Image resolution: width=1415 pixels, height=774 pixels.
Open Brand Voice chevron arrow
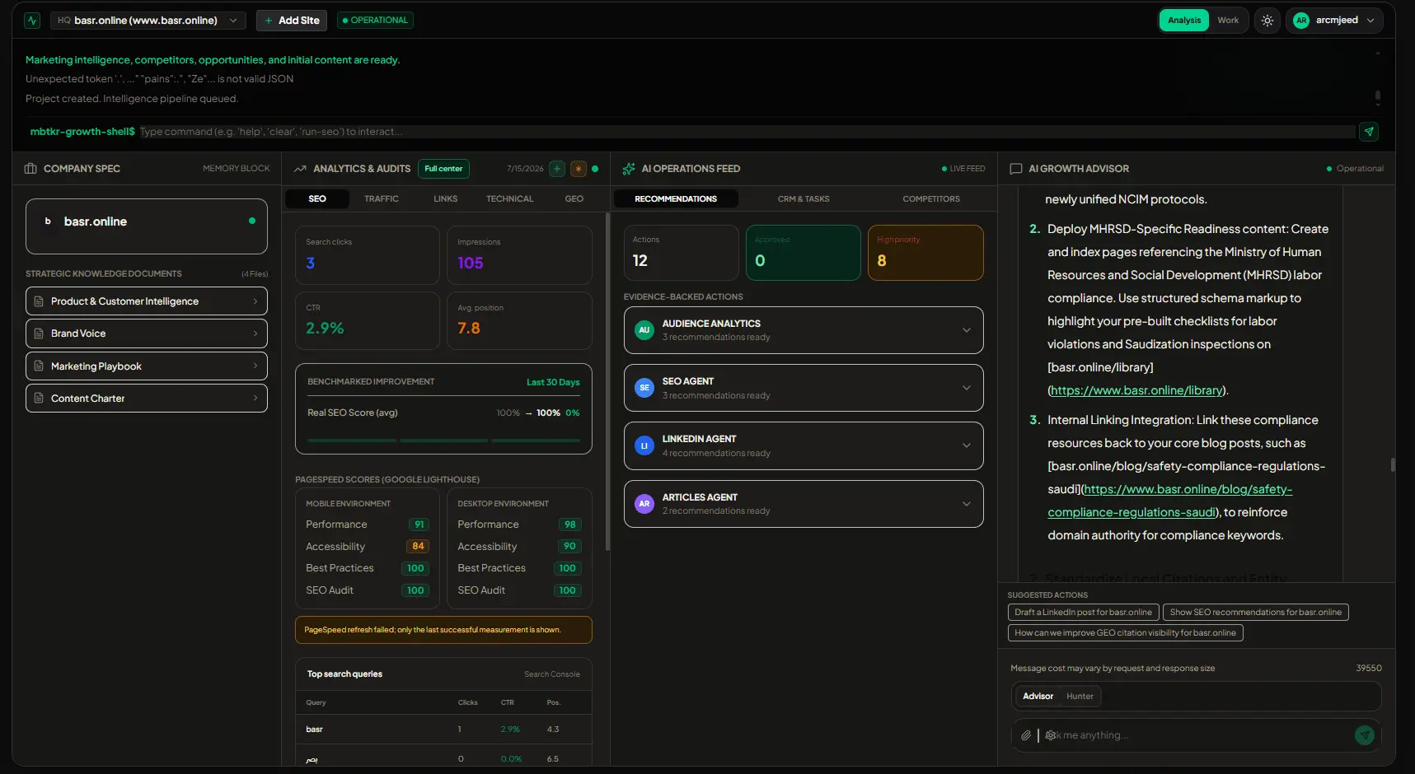coord(255,333)
